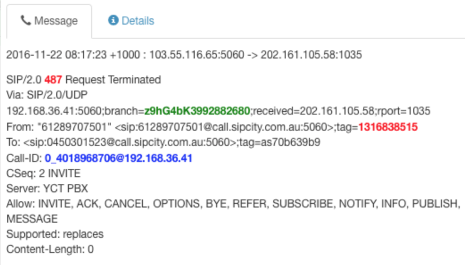Click the timestamp 2016-11-22 08:17:23 line
This screenshot has height=265, width=465.
point(184,55)
